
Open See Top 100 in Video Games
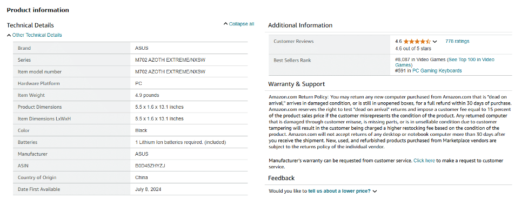[445, 62]
